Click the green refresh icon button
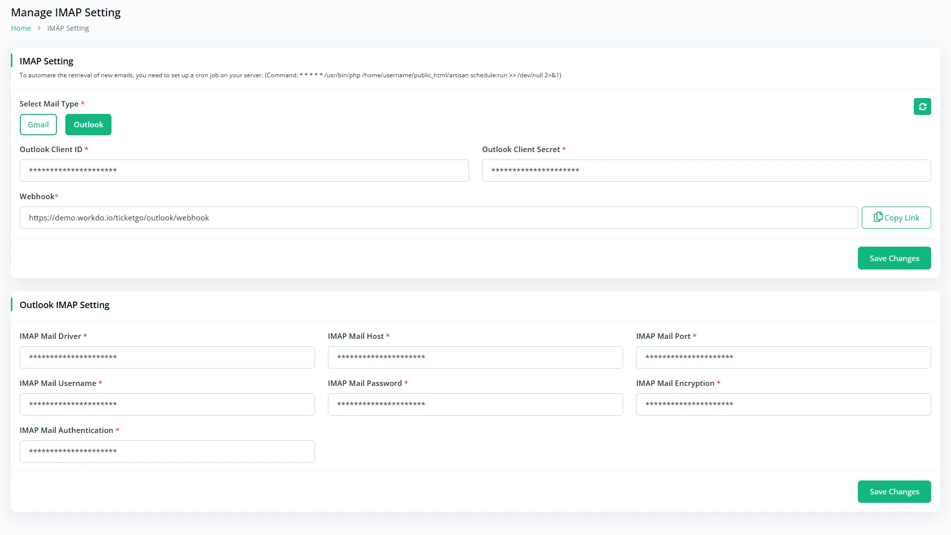 [x=922, y=107]
